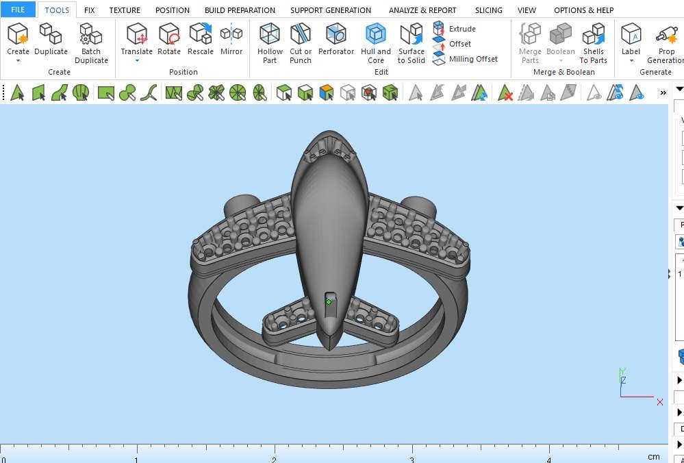Show hidden toolbar items via the double chevron

pos(663,92)
